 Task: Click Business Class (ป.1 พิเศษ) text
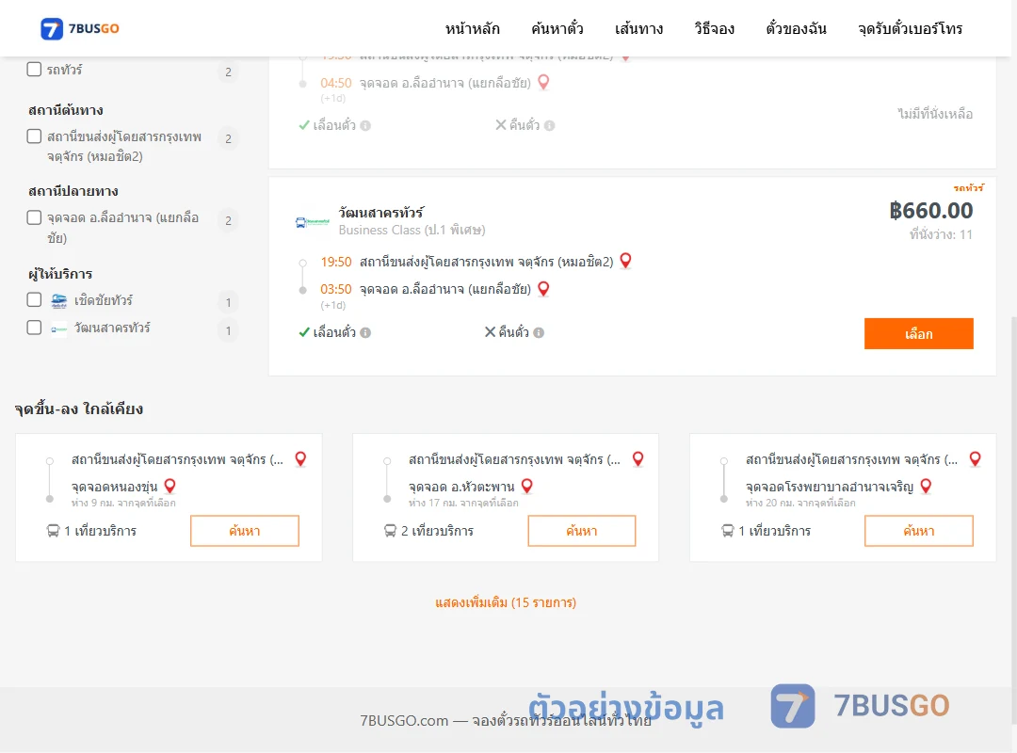point(412,231)
